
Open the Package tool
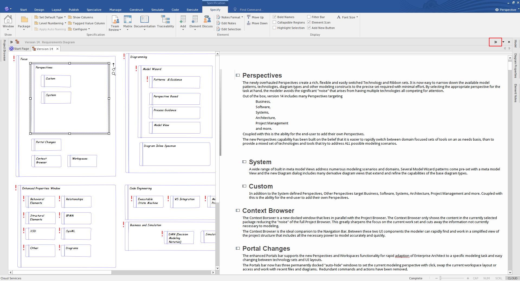pyautogui.click(x=24, y=23)
